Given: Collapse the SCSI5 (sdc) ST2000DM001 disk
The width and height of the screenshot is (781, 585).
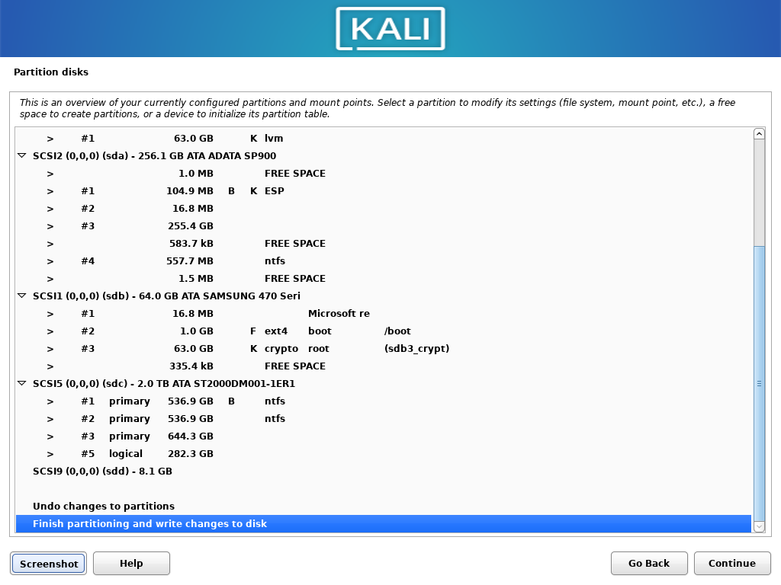Looking at the screenshot, I should (21, 383).
